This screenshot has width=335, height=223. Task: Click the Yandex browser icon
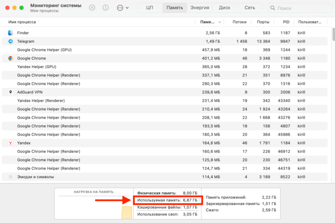click(11, 143)
